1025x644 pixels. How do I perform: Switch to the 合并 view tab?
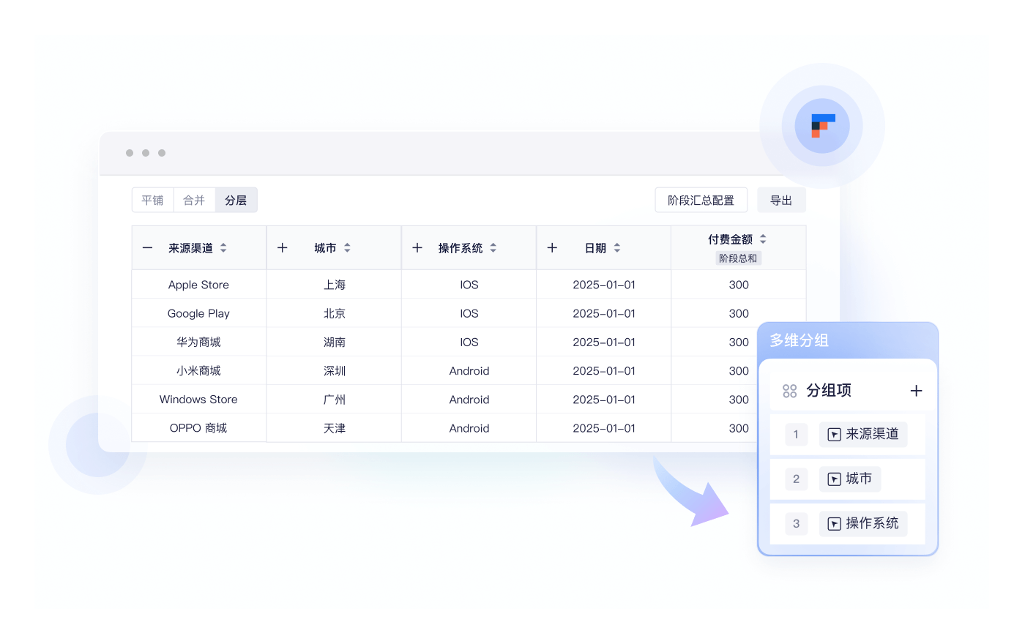coord(194,201)
